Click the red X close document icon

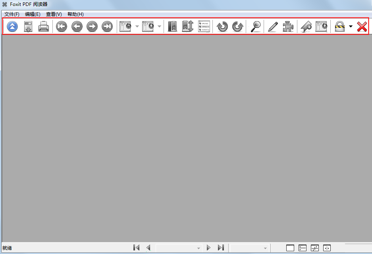pos(362,27)
